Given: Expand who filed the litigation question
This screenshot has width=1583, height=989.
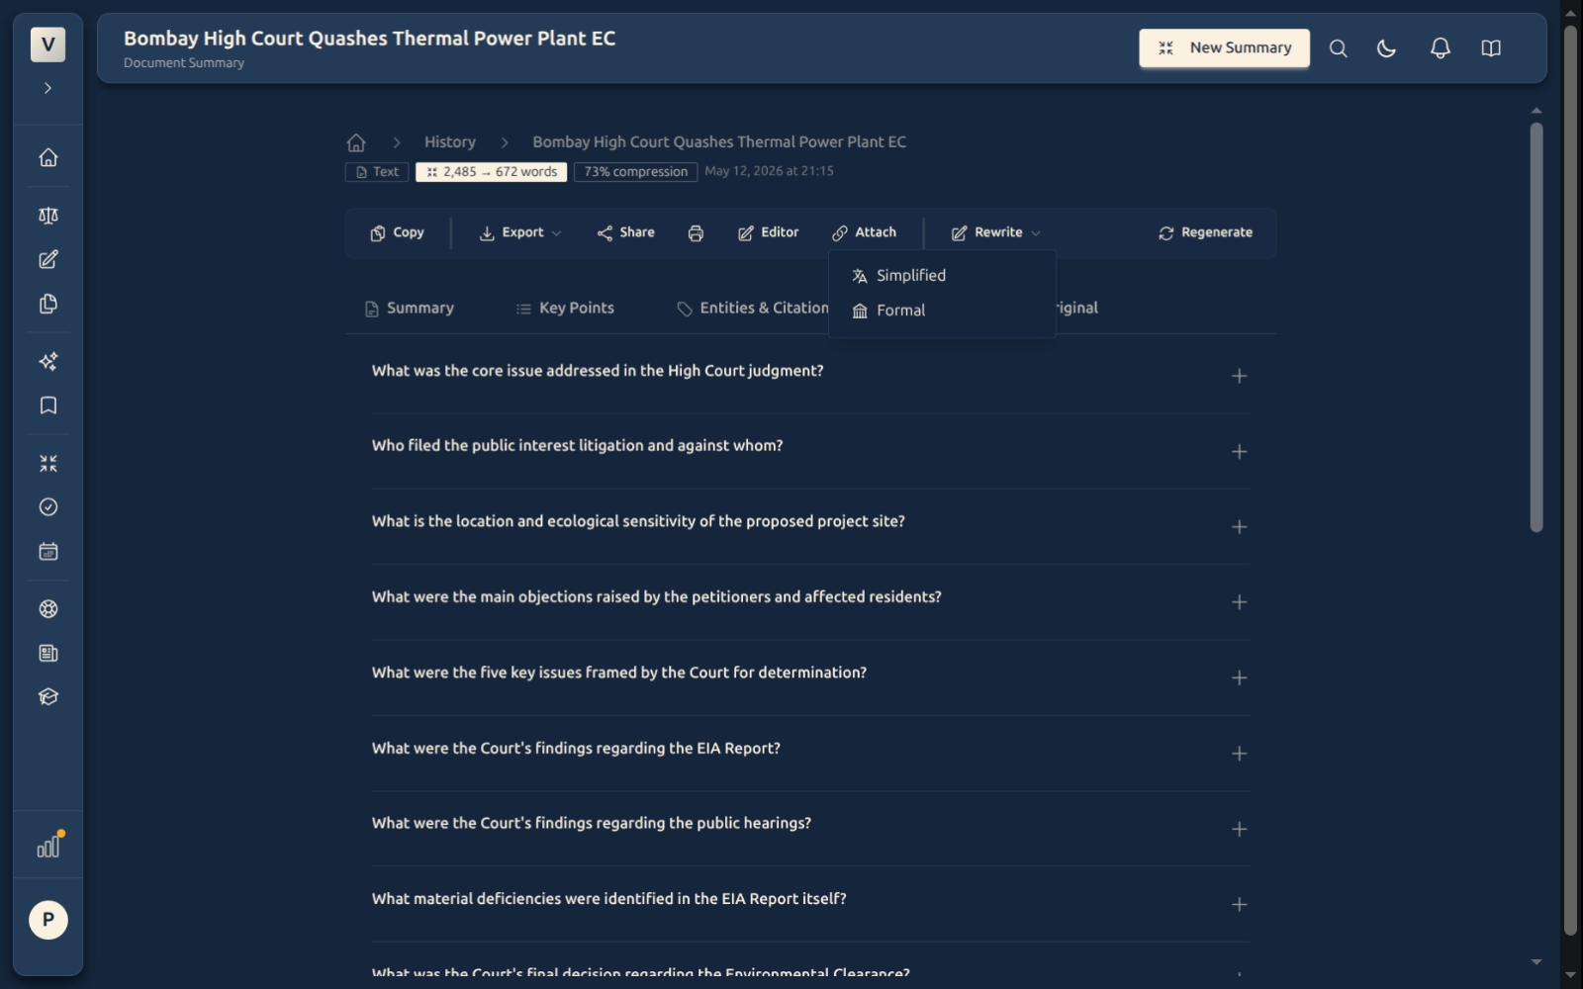Looking at the screenshot, I should (810, 451).
